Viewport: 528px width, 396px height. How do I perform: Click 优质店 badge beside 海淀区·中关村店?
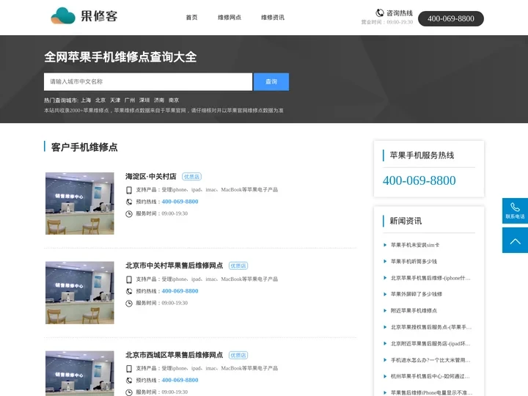click(x=191, y=177)
